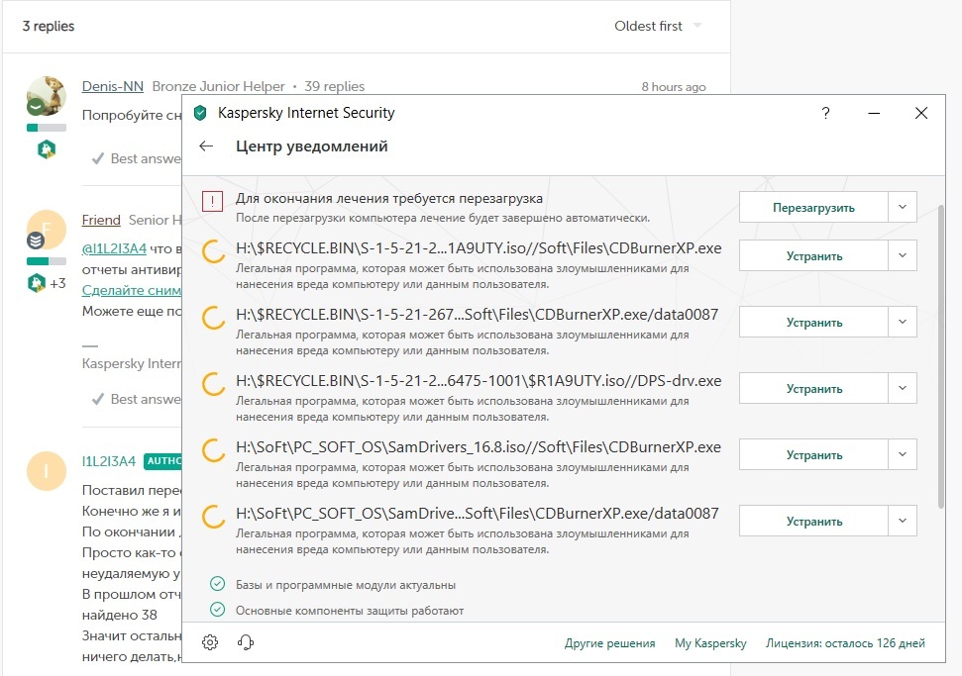The image size is (962, 676).
Task: Click the red restart-required warning icon
Action: tap(212, 202)
